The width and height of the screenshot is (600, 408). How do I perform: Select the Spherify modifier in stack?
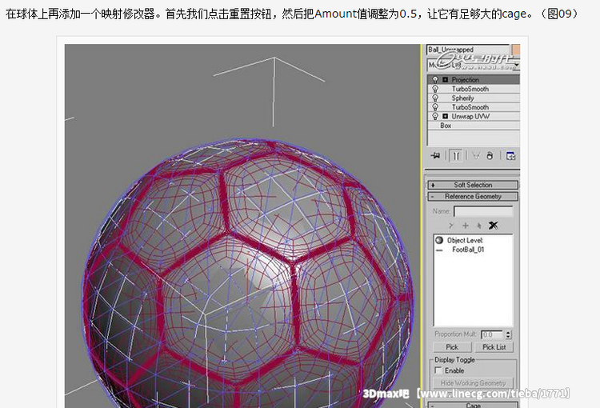click(474, 98)
